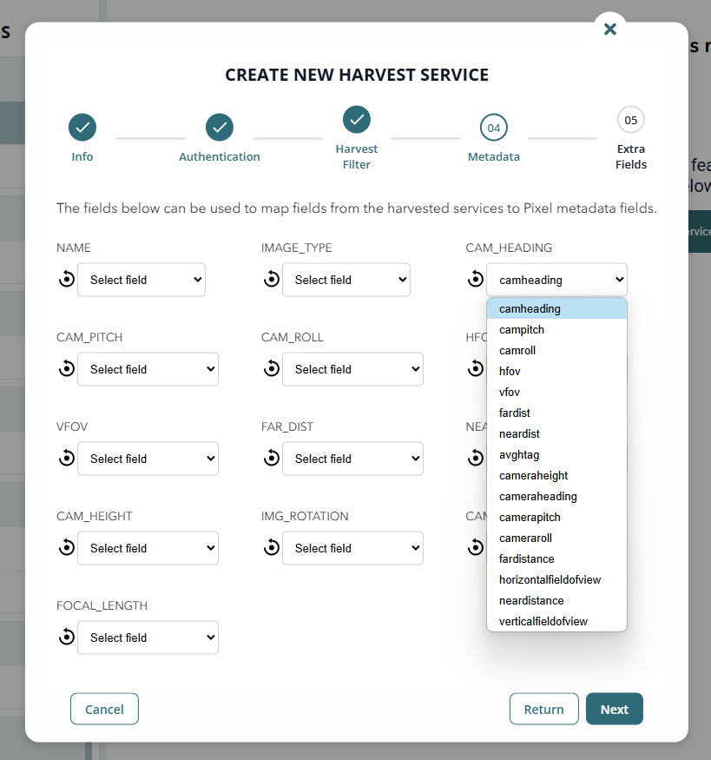The height and width of the screenshot is (760, 711).
Task: Select horizontalfieldofview option in list
Action: point(550,580)
